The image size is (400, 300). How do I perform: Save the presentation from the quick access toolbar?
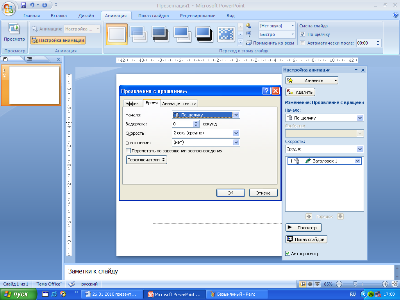click(23, 5)
